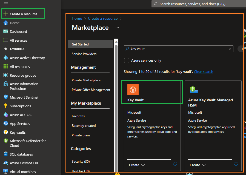Viewport: 246px width, 175px height.
Task: Click the Key vaults sidebar icon
Action: [x=6, y=132]
